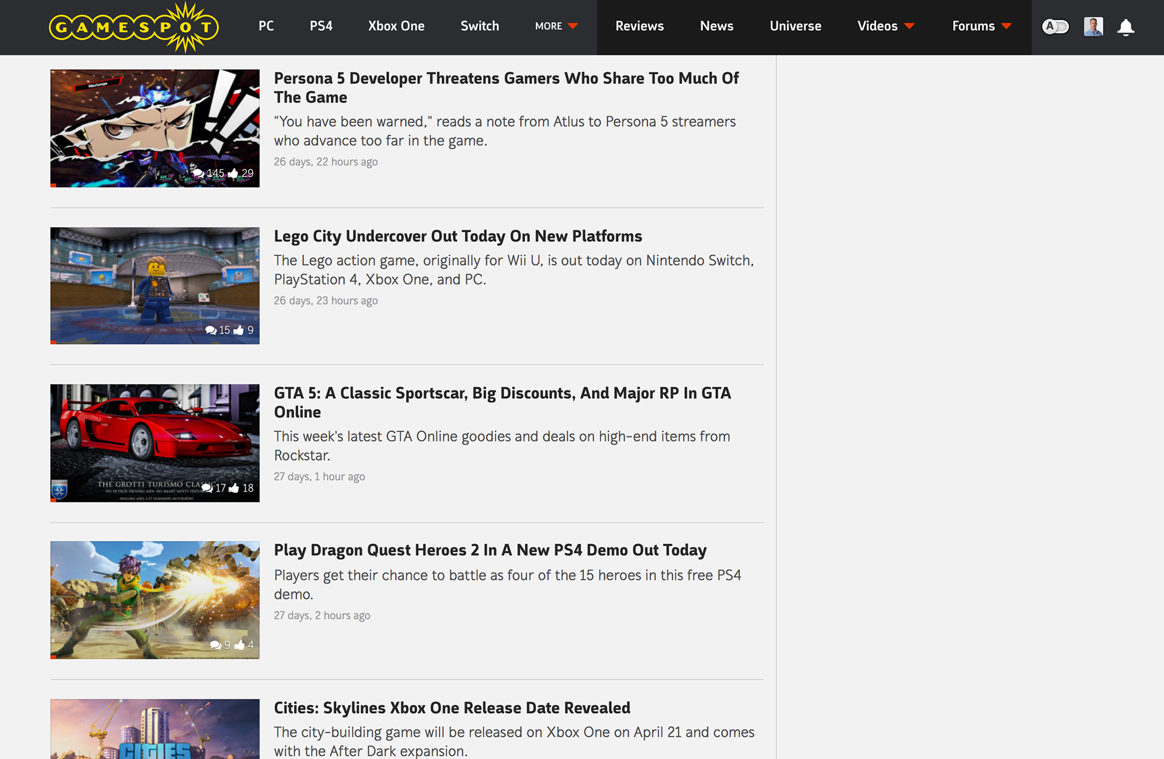Open Play Dragon Quest Heroes 2 headline

[490, 550]
